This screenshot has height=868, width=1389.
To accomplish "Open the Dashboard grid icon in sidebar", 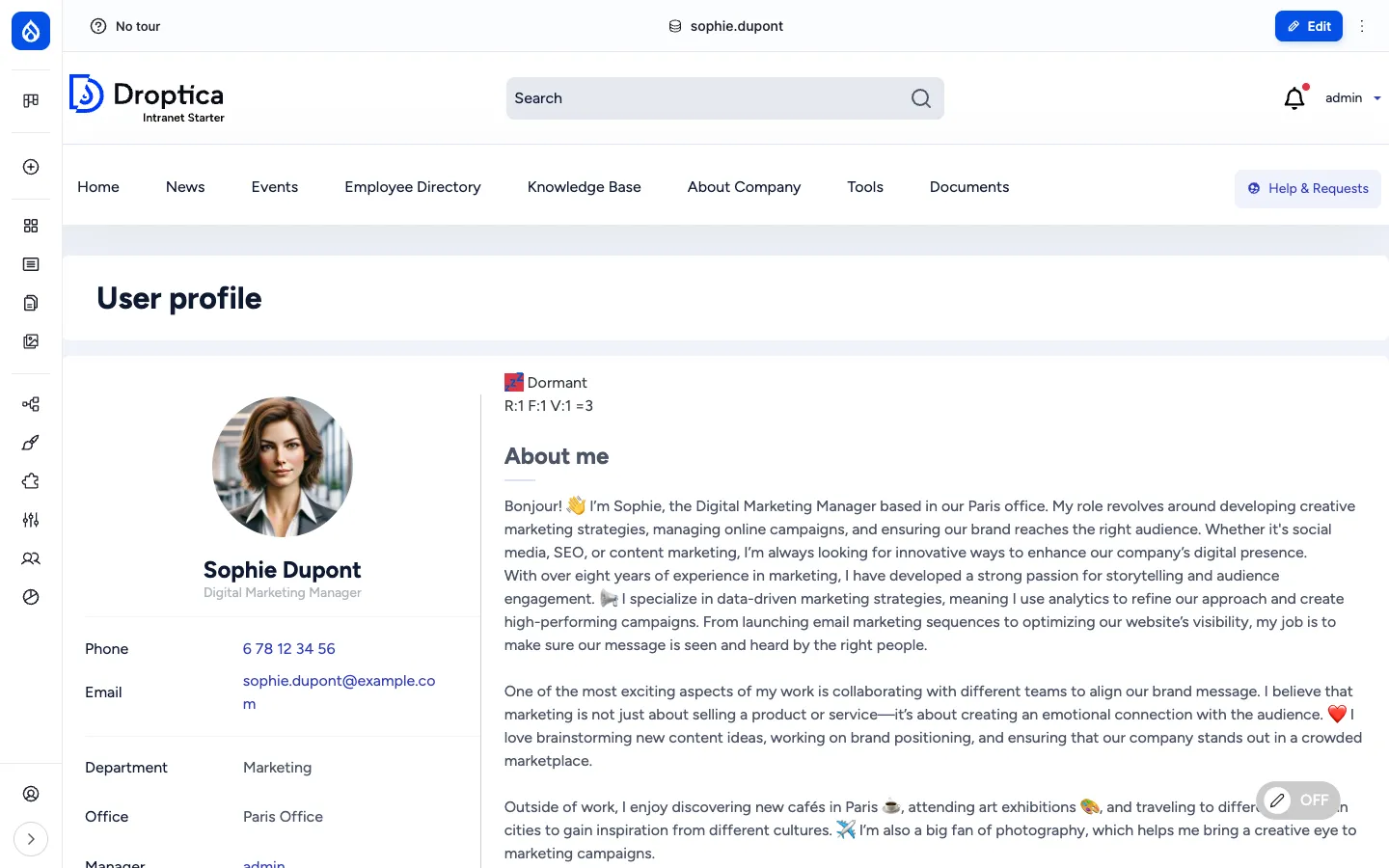I will pyautogui.click(x=31, y=226).
